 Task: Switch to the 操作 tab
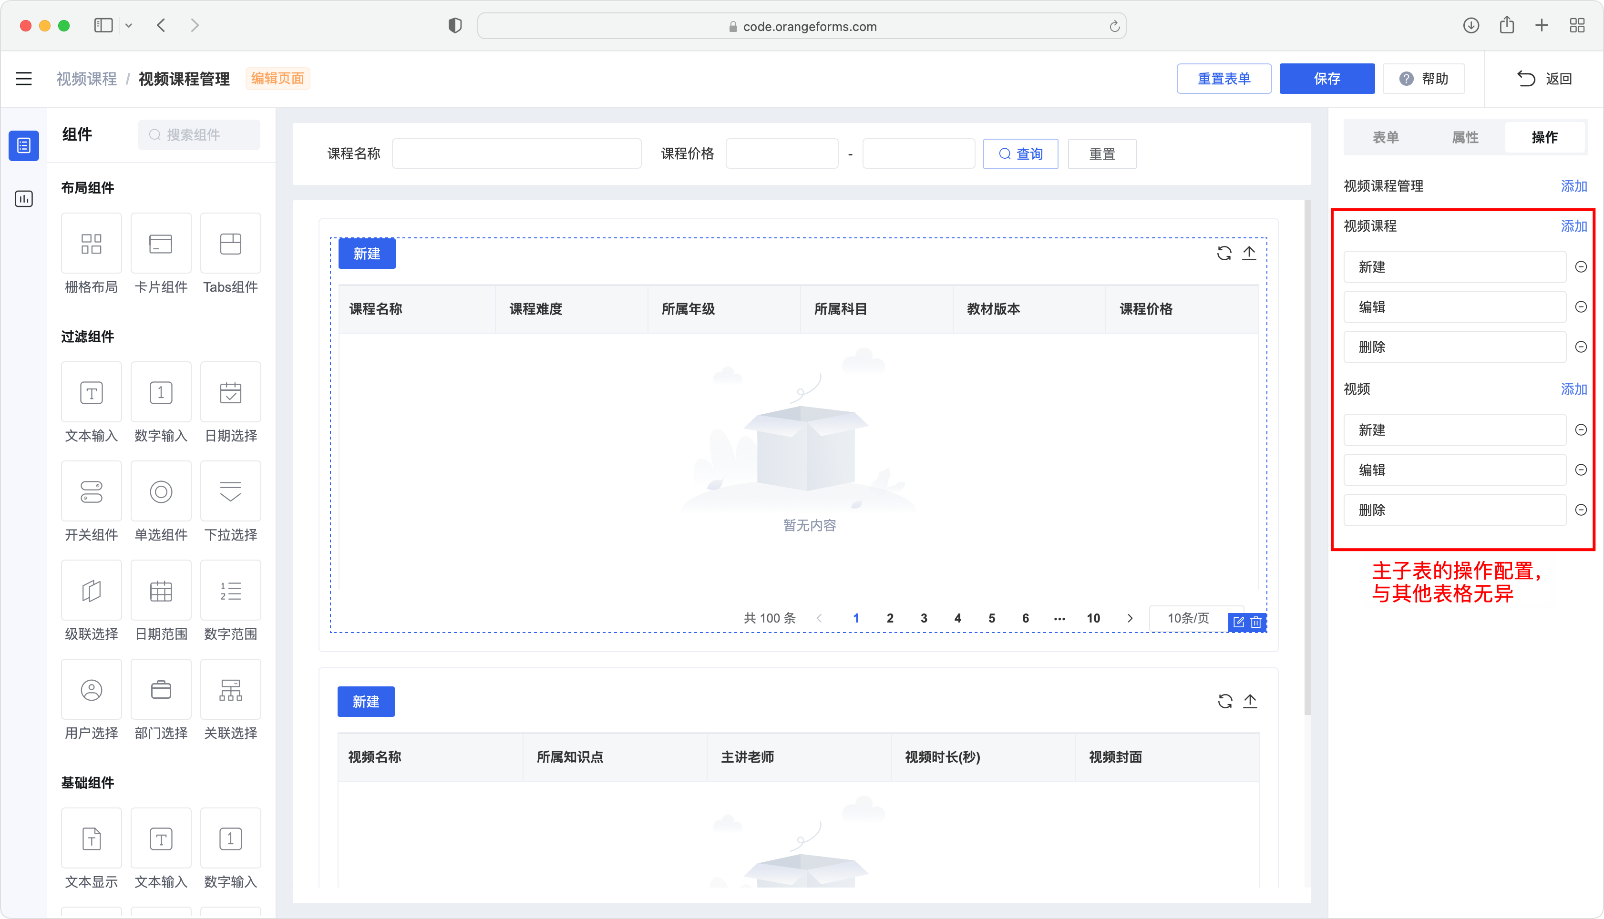click(x=1545, y=138)
